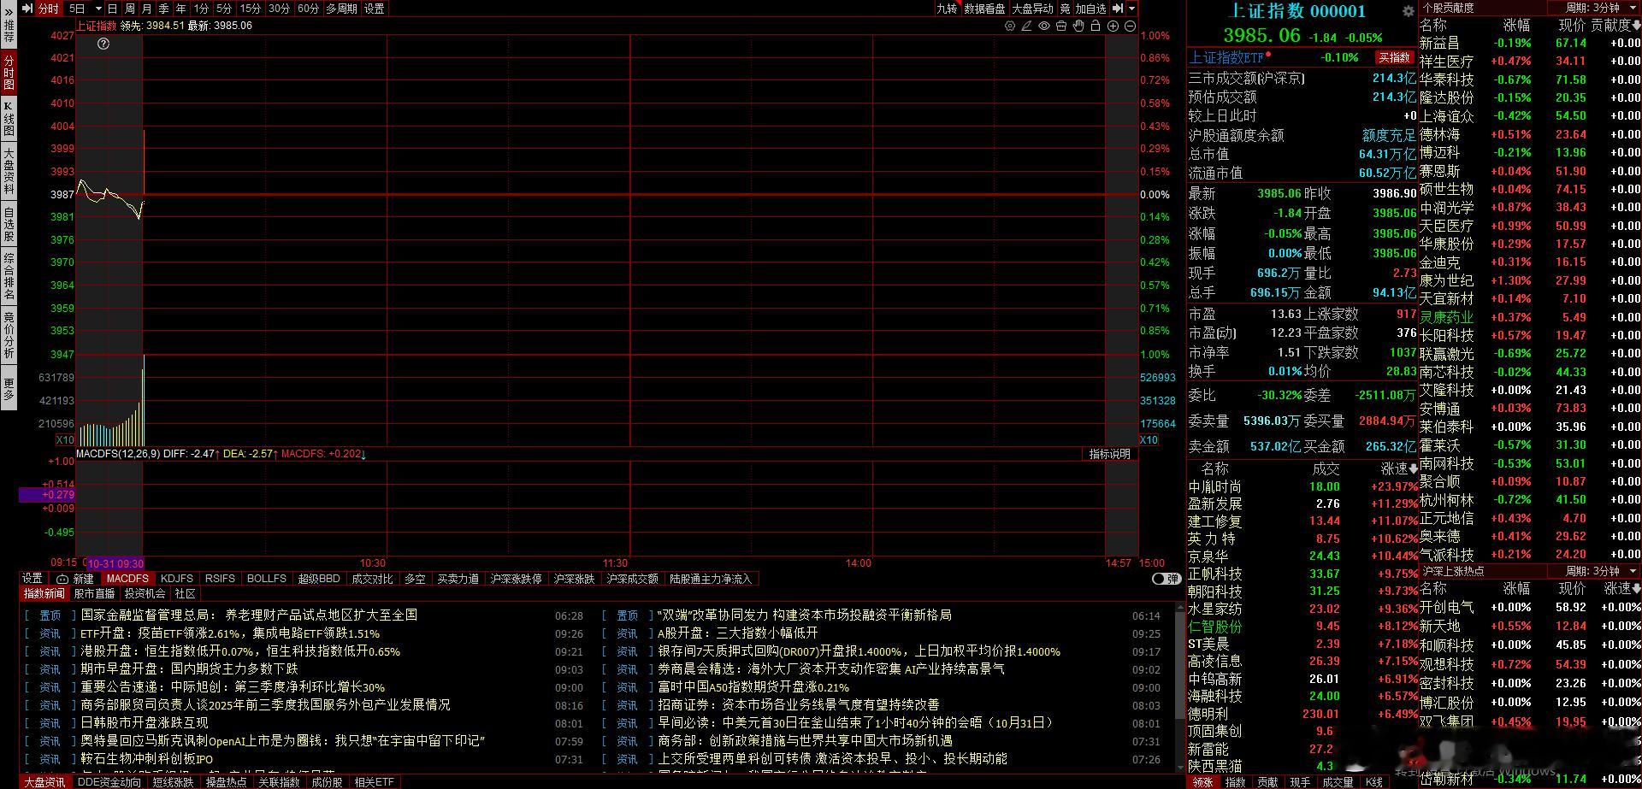
Task: Click the 加自选 jump arrow icon
Action: [x=1118, y=9]
